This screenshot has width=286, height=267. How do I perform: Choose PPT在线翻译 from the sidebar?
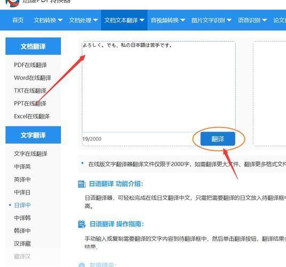[x=30, y=104]
